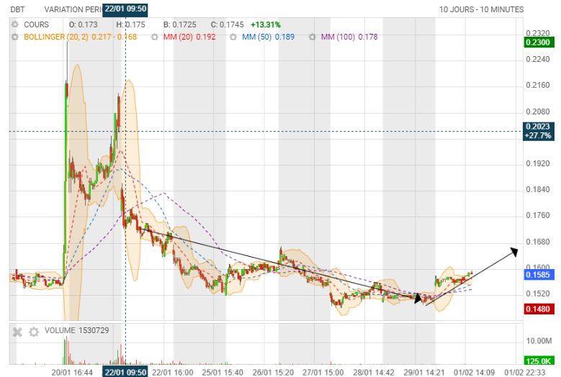561x377 pixels.
Task: Open the Bollinger indicator settings gear
Action: pos(14,37)
